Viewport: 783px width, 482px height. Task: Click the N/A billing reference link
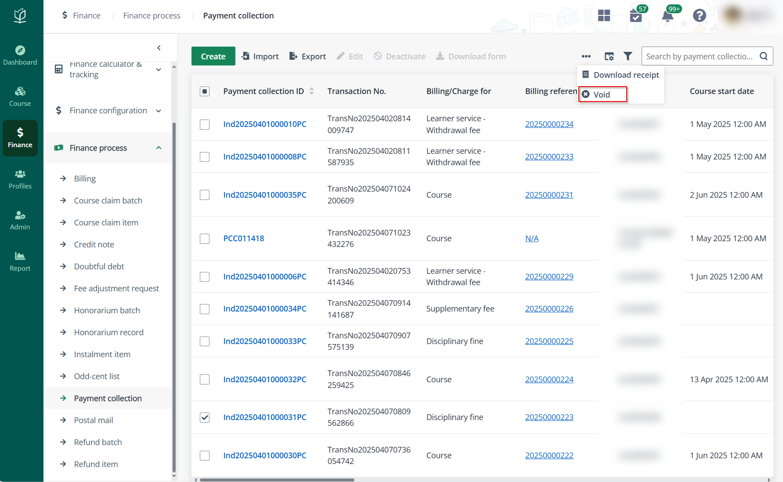point(532,239)
